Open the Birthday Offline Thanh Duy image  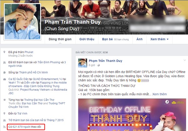pyautogui.click(x=132, y=115)
